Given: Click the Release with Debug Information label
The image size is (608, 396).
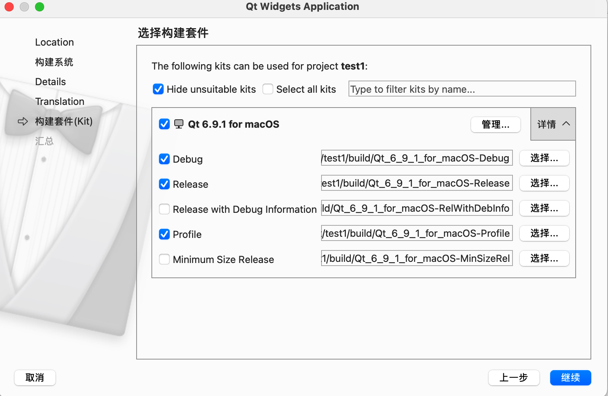Looking at the screenshot, I should [x=245, y=209].
